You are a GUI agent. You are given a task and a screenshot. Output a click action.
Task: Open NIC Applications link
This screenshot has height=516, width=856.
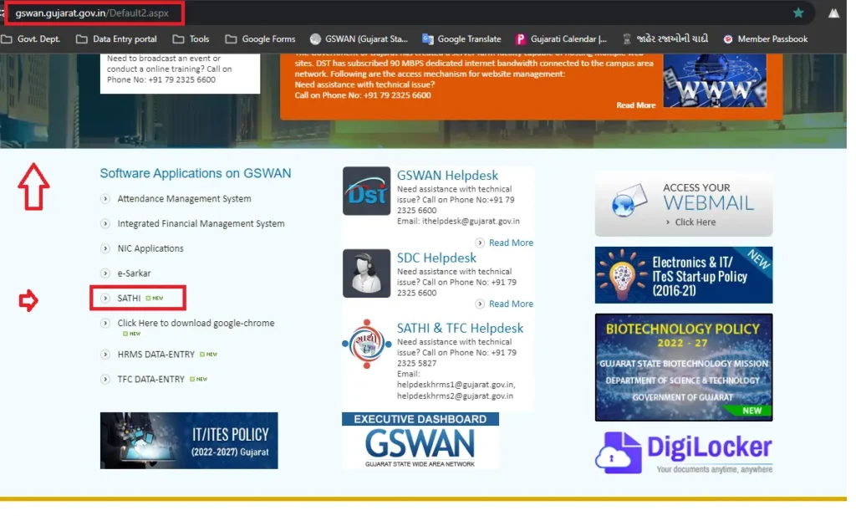(x=150, y=248)
